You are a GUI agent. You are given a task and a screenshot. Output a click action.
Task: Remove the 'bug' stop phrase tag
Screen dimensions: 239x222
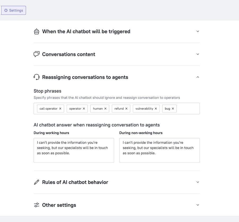pos(173,109)
